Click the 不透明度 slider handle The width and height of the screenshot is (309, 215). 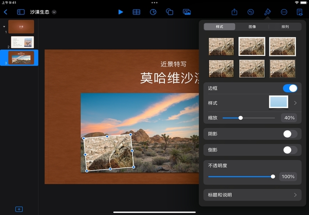click(273, 176)
